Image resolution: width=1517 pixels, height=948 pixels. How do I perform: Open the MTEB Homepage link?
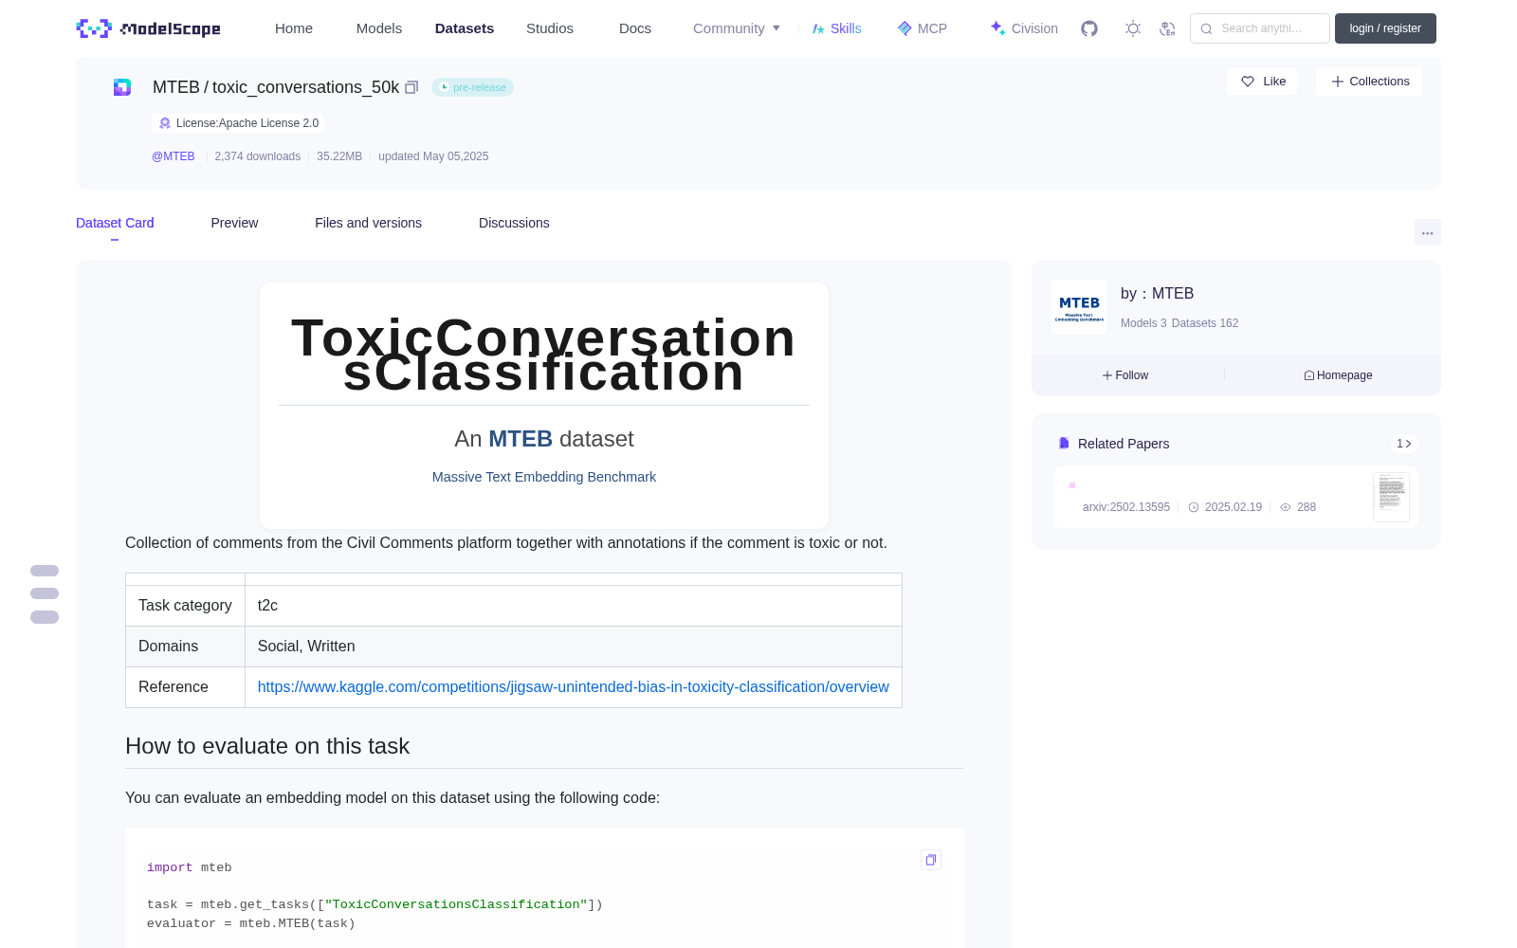pos(1338,375)
